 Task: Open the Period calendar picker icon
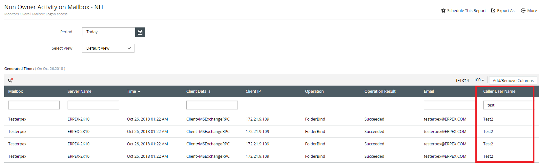tap(140, 32)
